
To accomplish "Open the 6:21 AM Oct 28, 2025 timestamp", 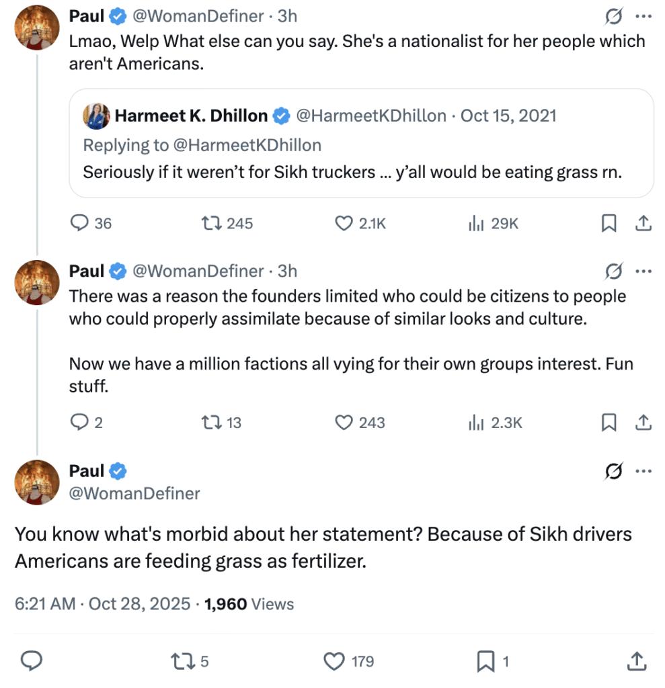I will [x=102, y=604].
